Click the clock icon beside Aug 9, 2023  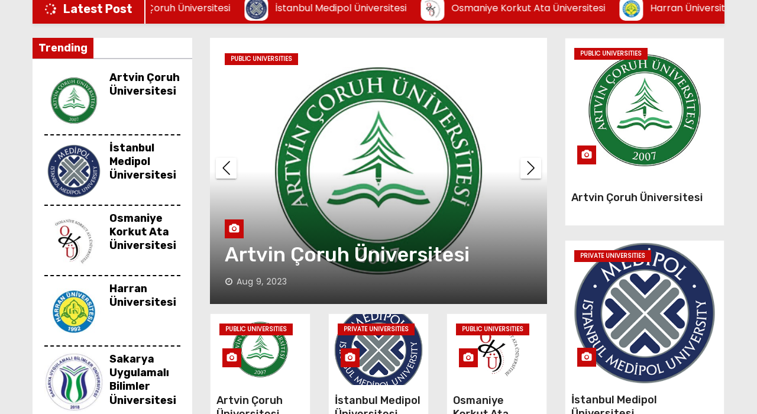(229, 282)
